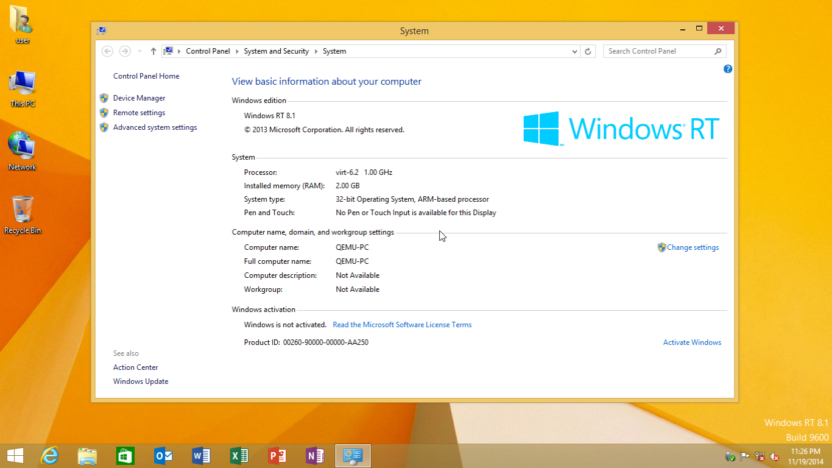The image size is (832, 468).
Task: Open the Recent locations dropdown arrow
Action: click(140, 51)
